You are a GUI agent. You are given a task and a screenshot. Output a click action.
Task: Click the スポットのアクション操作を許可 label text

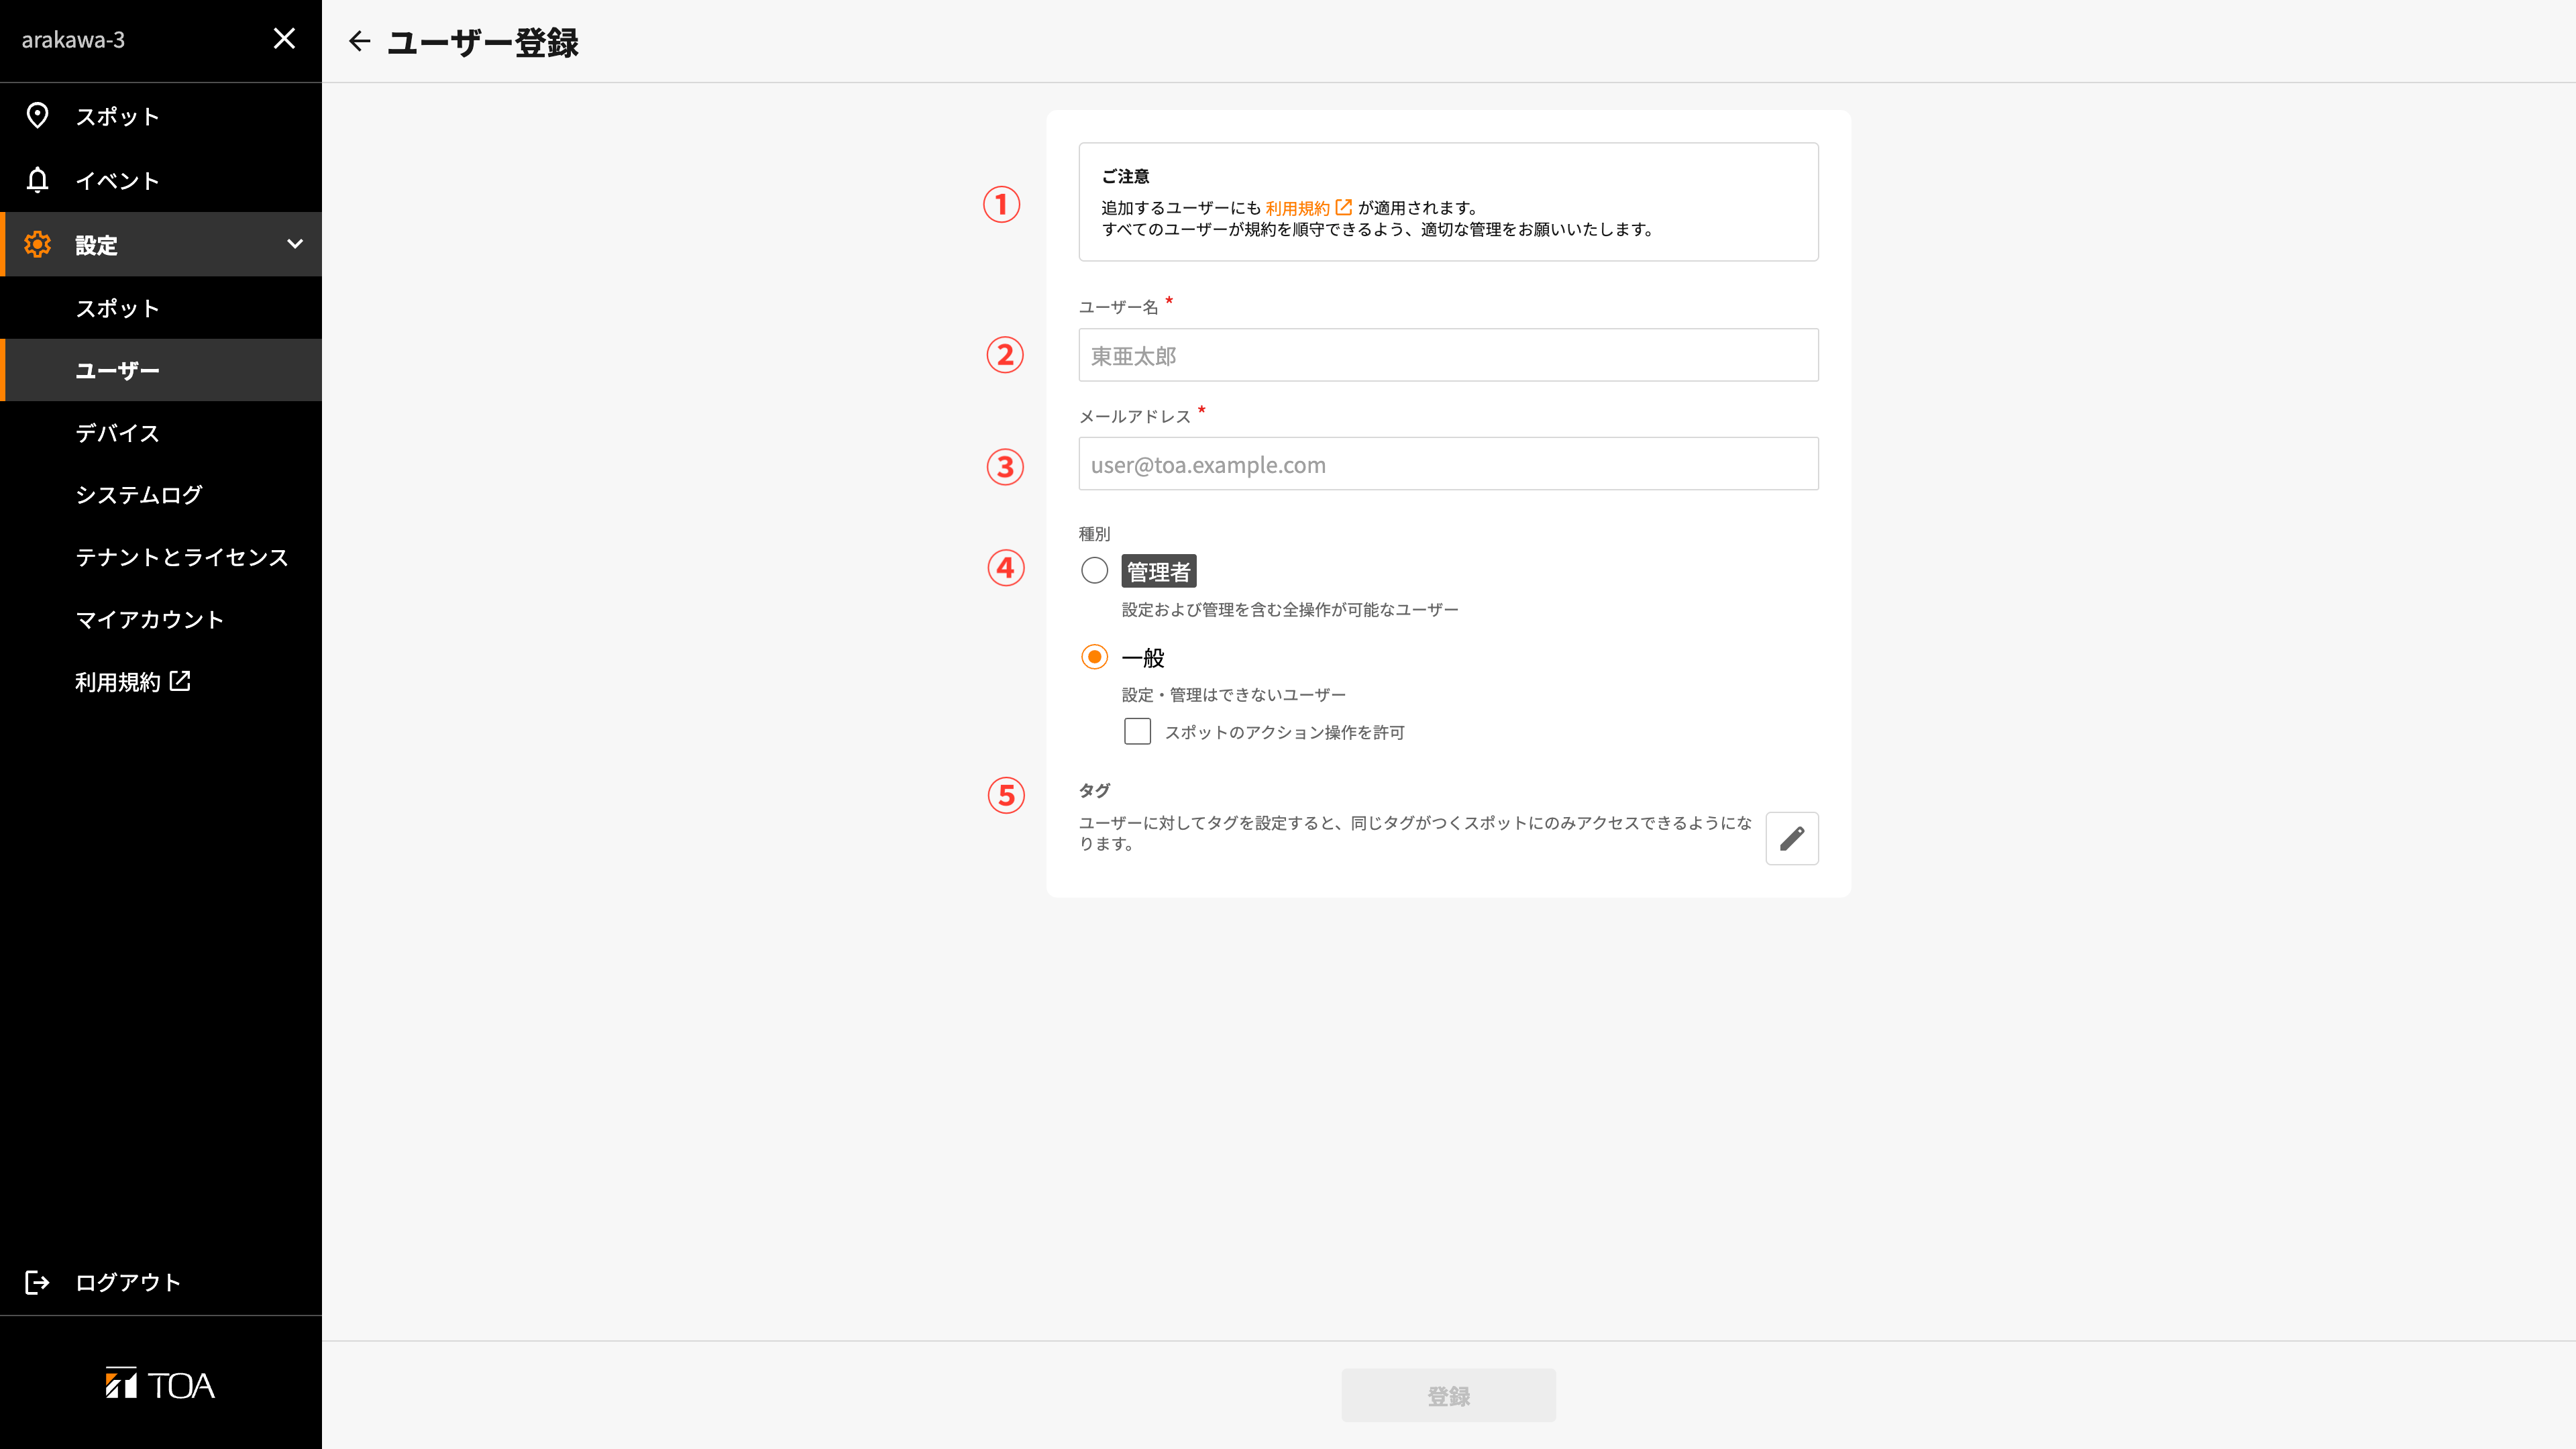point(1284,732)
